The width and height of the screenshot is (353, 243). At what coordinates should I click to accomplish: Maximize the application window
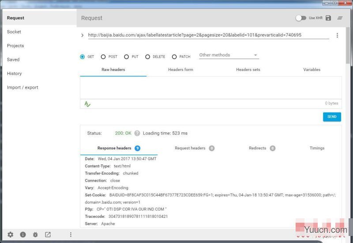tap(334, 3)
